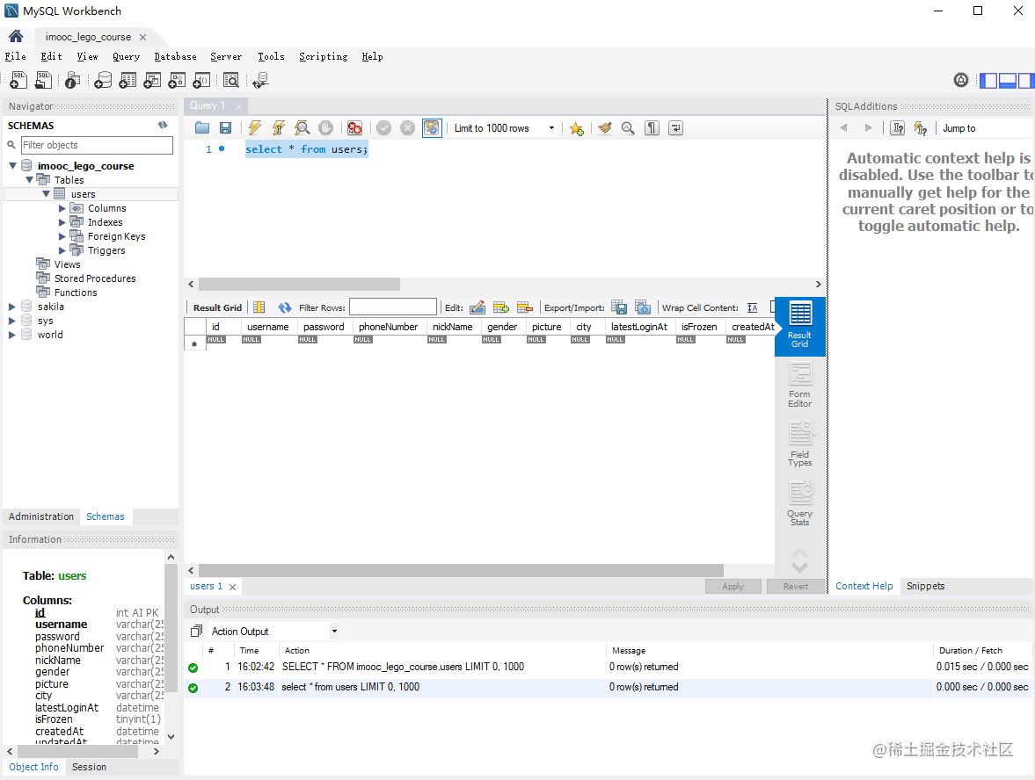1035x780 pixels.
Task: Expand the Indexes node
Action: (x=62, y=222)
